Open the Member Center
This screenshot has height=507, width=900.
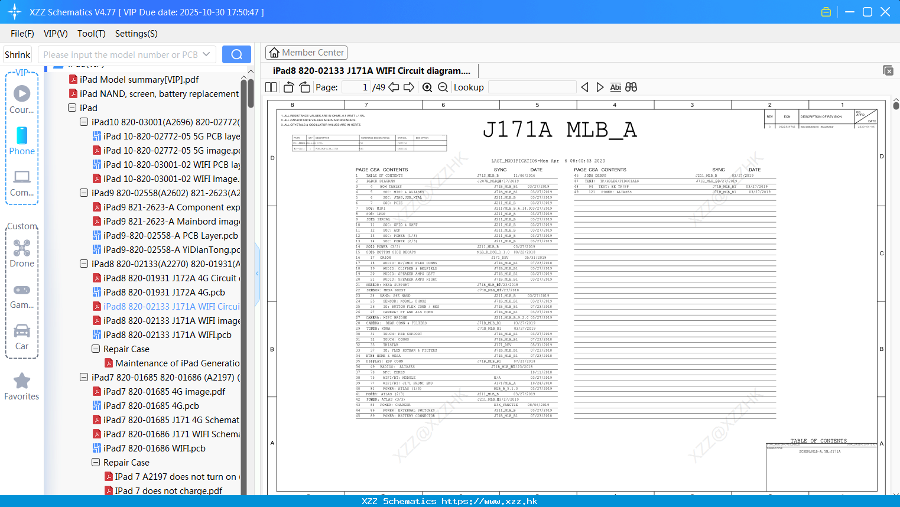[306, 53]
